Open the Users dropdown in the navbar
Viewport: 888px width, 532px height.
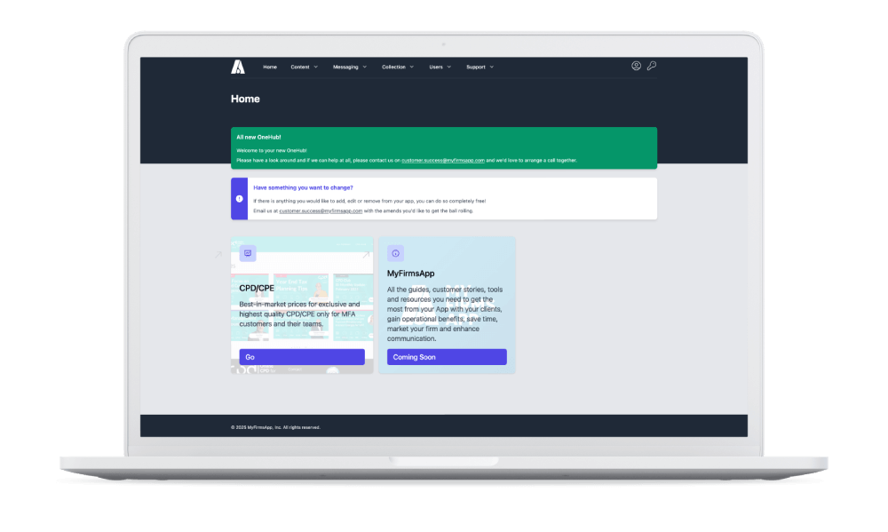point(440,67)
